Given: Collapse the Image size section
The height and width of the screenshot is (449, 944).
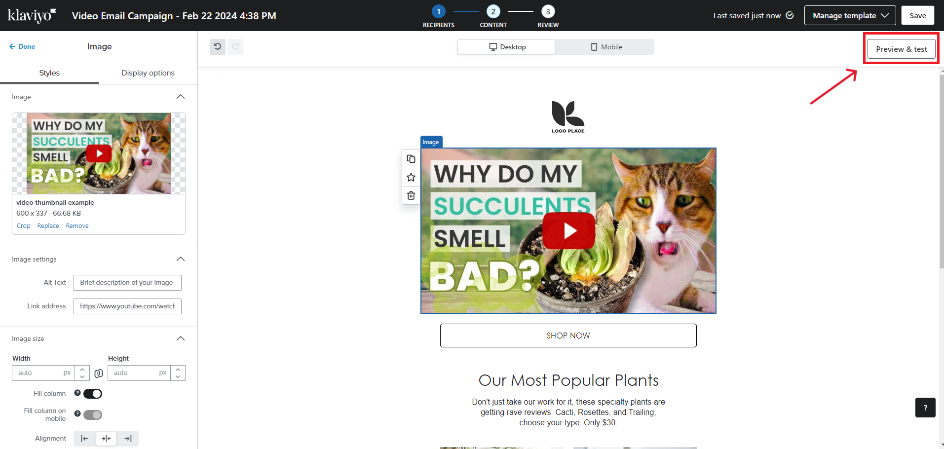Looking at the screenshot, I should click(181, 338).
